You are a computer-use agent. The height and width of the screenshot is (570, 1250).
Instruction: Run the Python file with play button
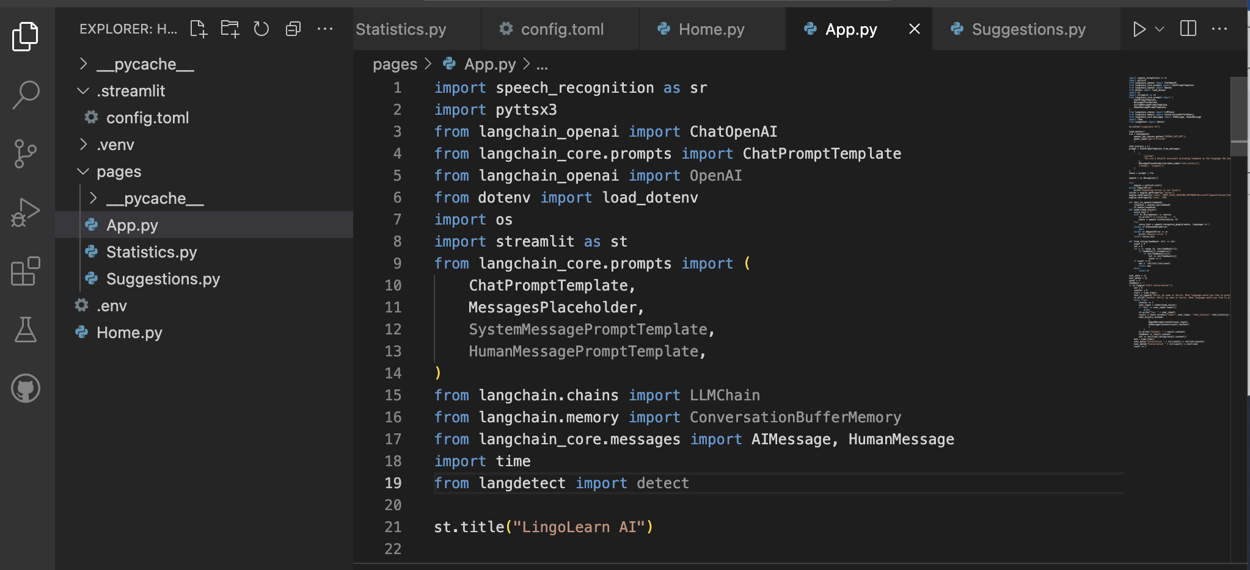[1139, 29]
